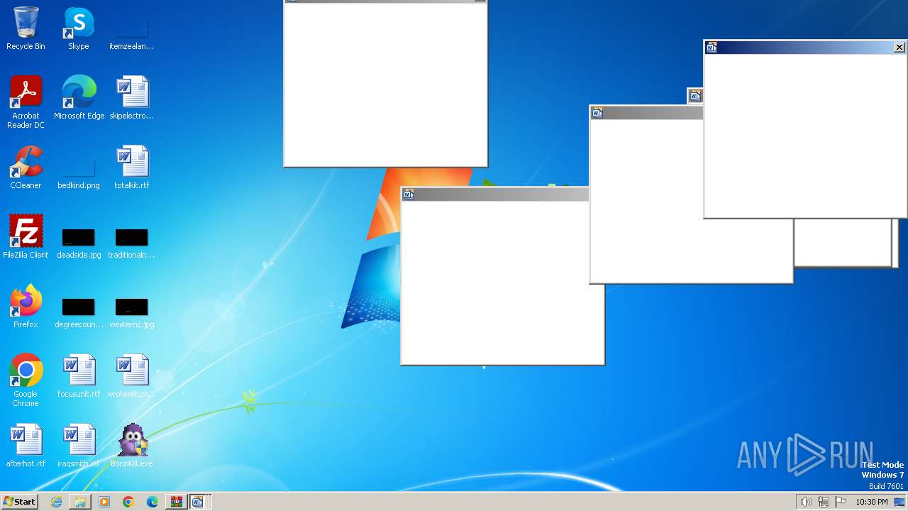Launch the Google Chrome desktop shortcut

click(26, 380)
